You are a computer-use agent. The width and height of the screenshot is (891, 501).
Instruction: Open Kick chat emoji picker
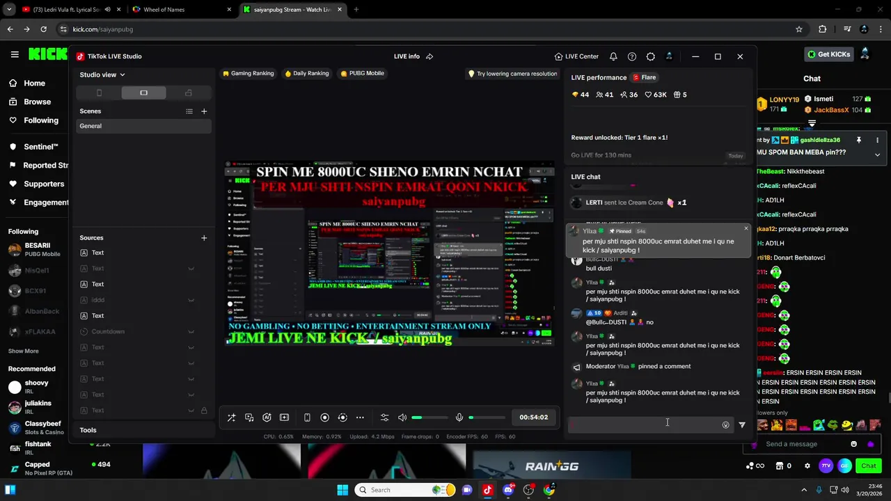(x=854, y=444)
